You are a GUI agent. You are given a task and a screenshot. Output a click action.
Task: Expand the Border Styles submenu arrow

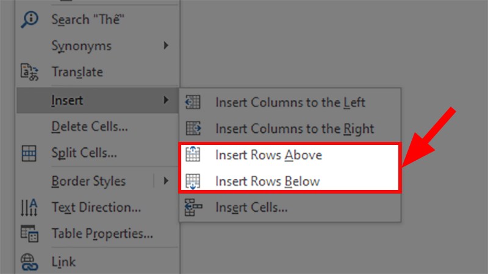[166, 180]
